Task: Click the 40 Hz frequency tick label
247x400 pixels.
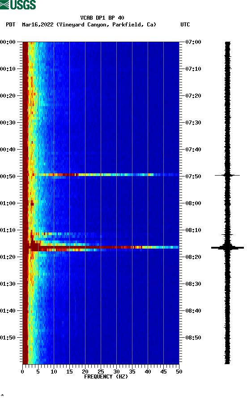Action: (148, 372)
